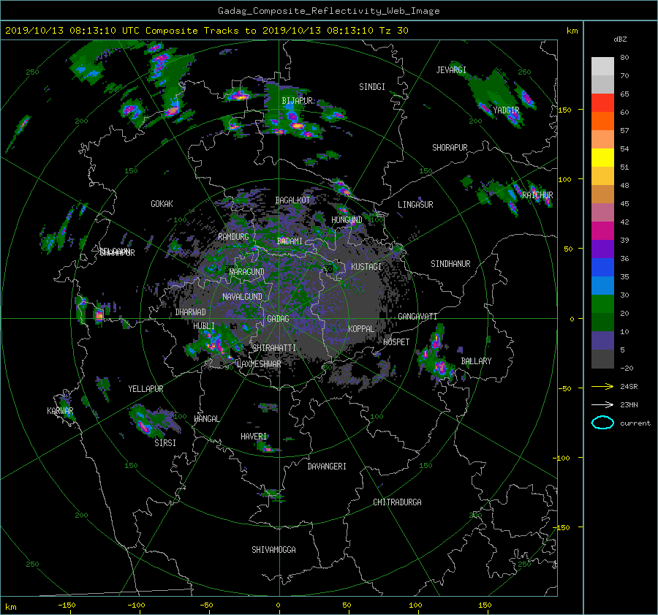This screenshot has height=615, width=658.
Task: Pick the light blue 35–30 dBZ swatch
Action: click(x=602, y=285)
